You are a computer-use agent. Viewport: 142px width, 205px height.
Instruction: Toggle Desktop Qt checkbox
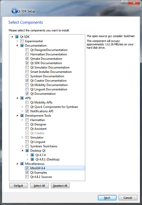tap(27, 151)
